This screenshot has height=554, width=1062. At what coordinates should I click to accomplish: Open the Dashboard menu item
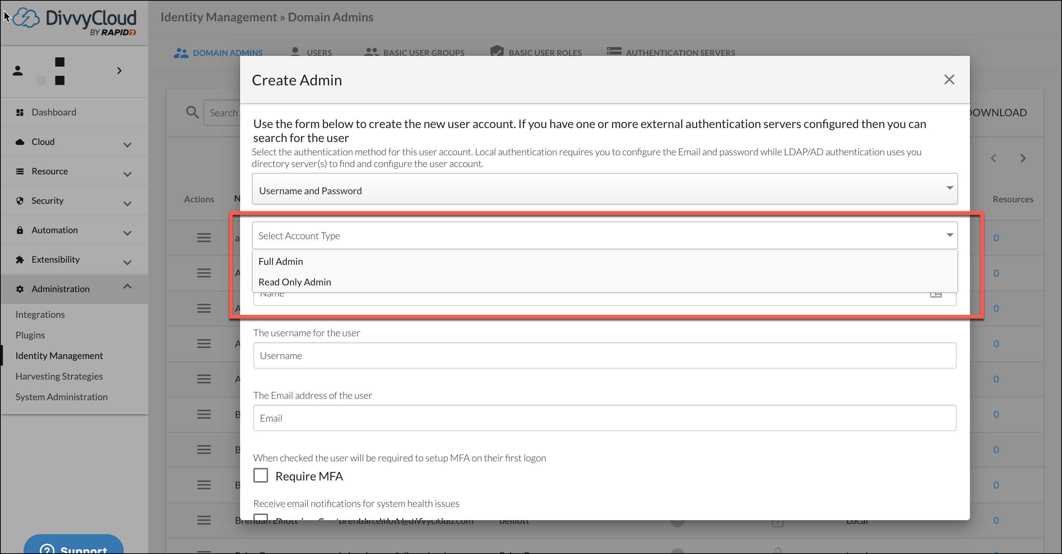[x=74, y=112]
